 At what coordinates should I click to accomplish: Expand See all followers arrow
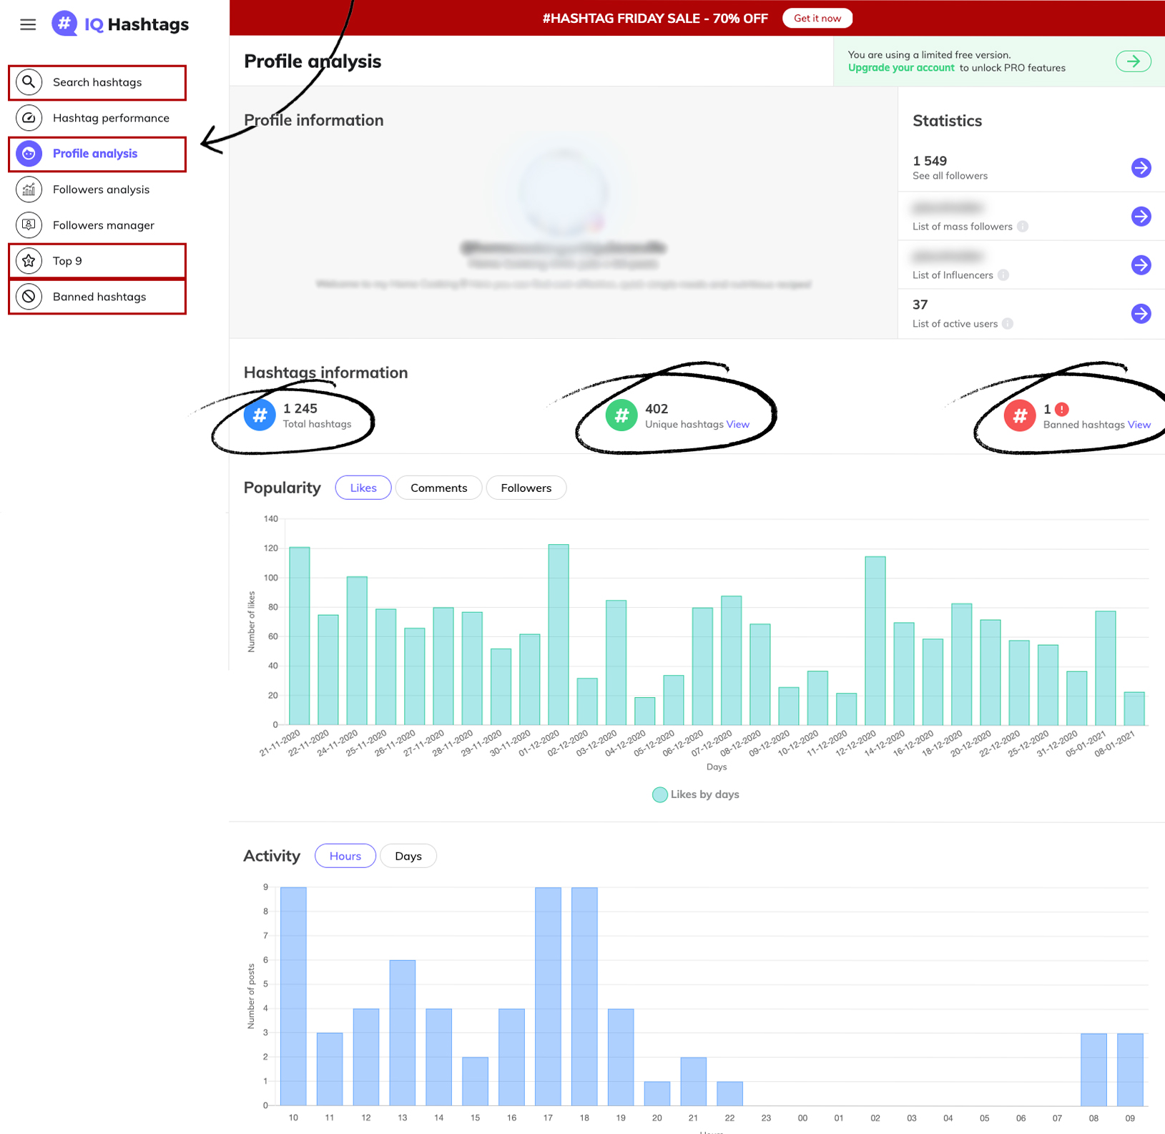(1141, 168)
